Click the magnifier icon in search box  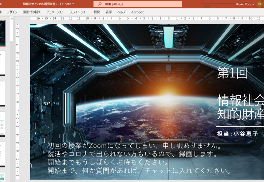point(100,4)
